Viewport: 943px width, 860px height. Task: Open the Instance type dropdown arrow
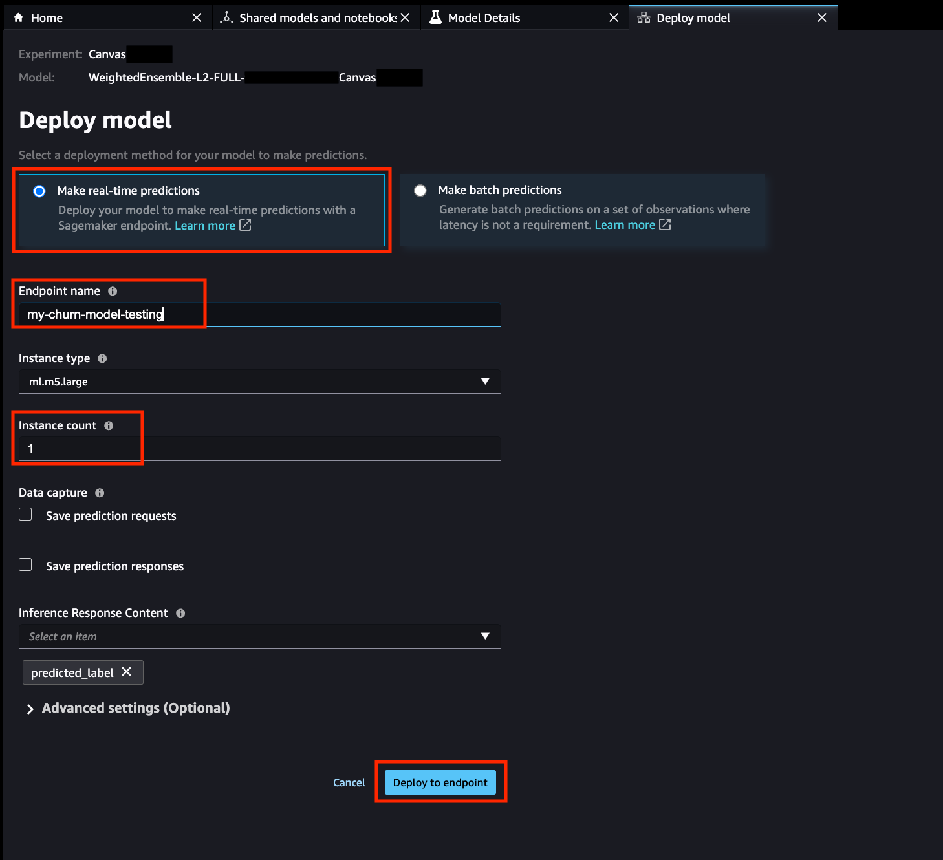(485, 382)
